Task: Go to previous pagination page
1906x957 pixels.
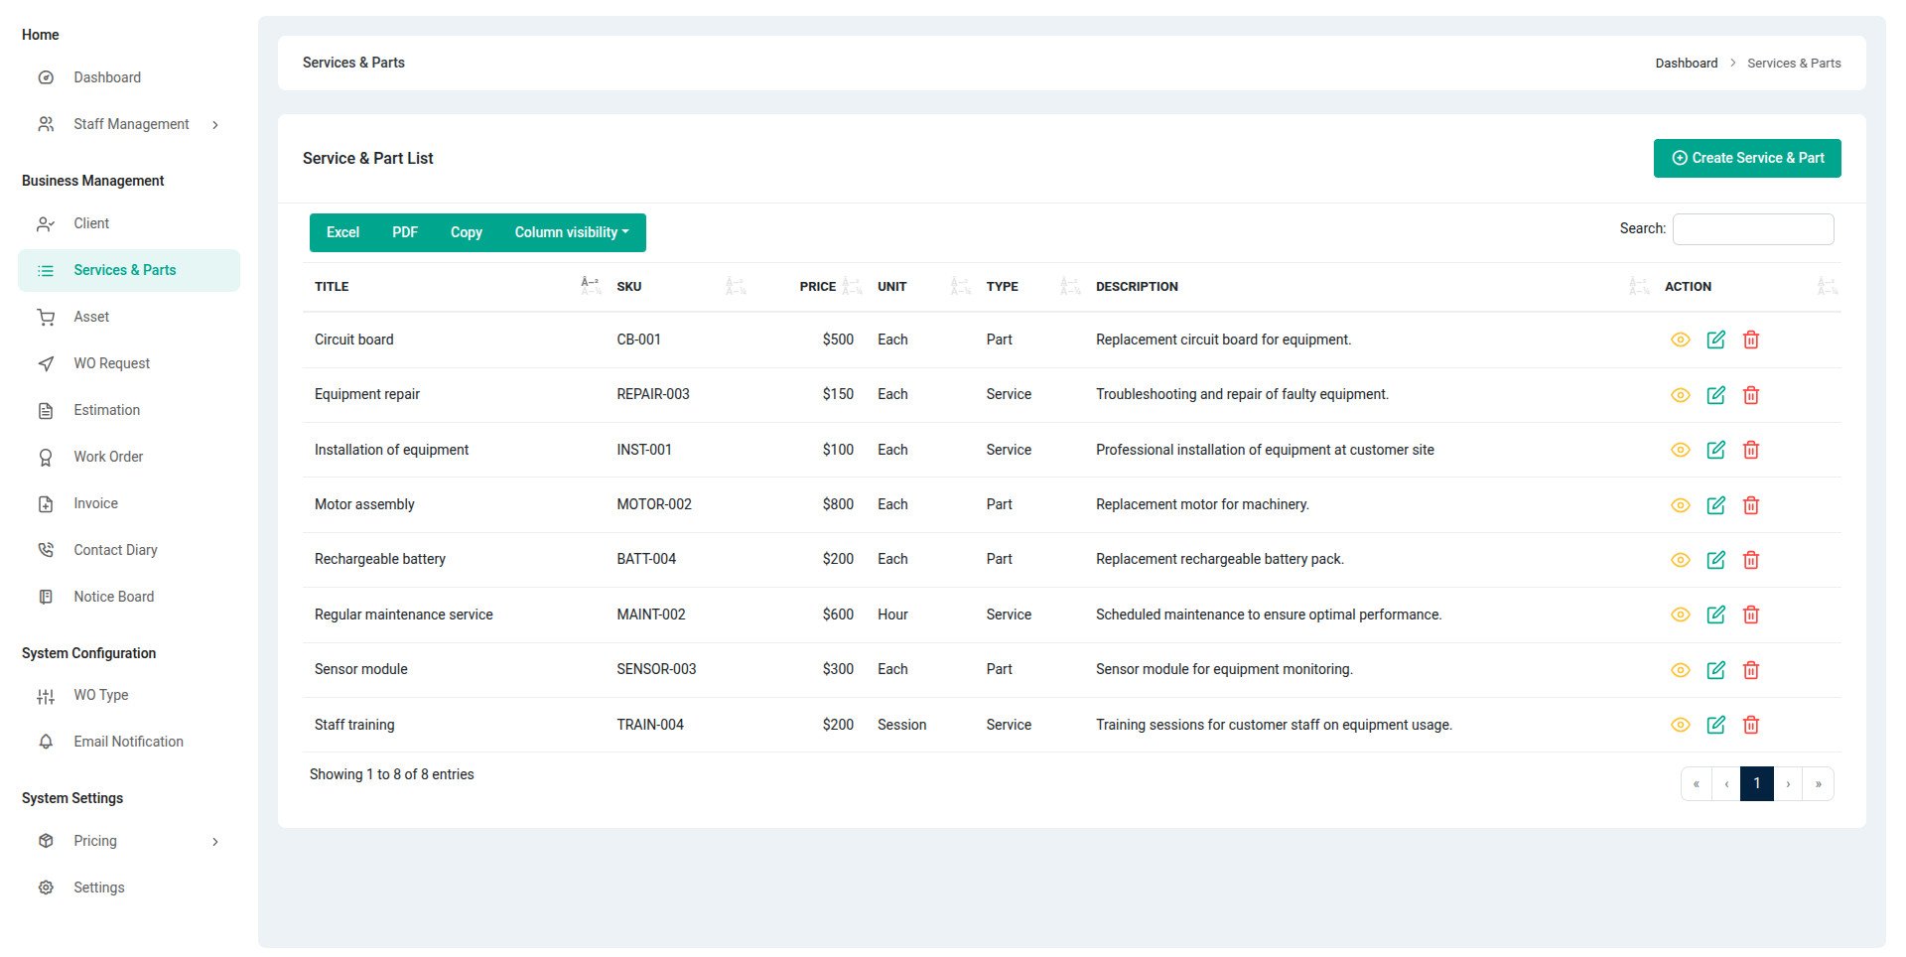Action: [x=1726, y=783]
